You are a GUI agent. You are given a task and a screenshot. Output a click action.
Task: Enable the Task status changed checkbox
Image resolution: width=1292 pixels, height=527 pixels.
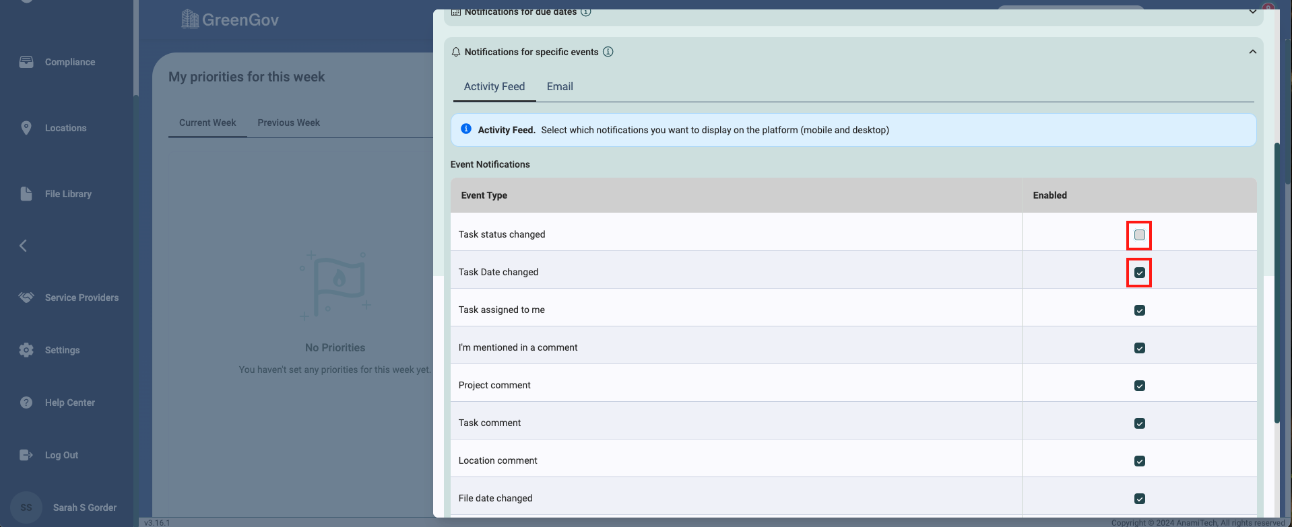click(x=1139, y=235)
